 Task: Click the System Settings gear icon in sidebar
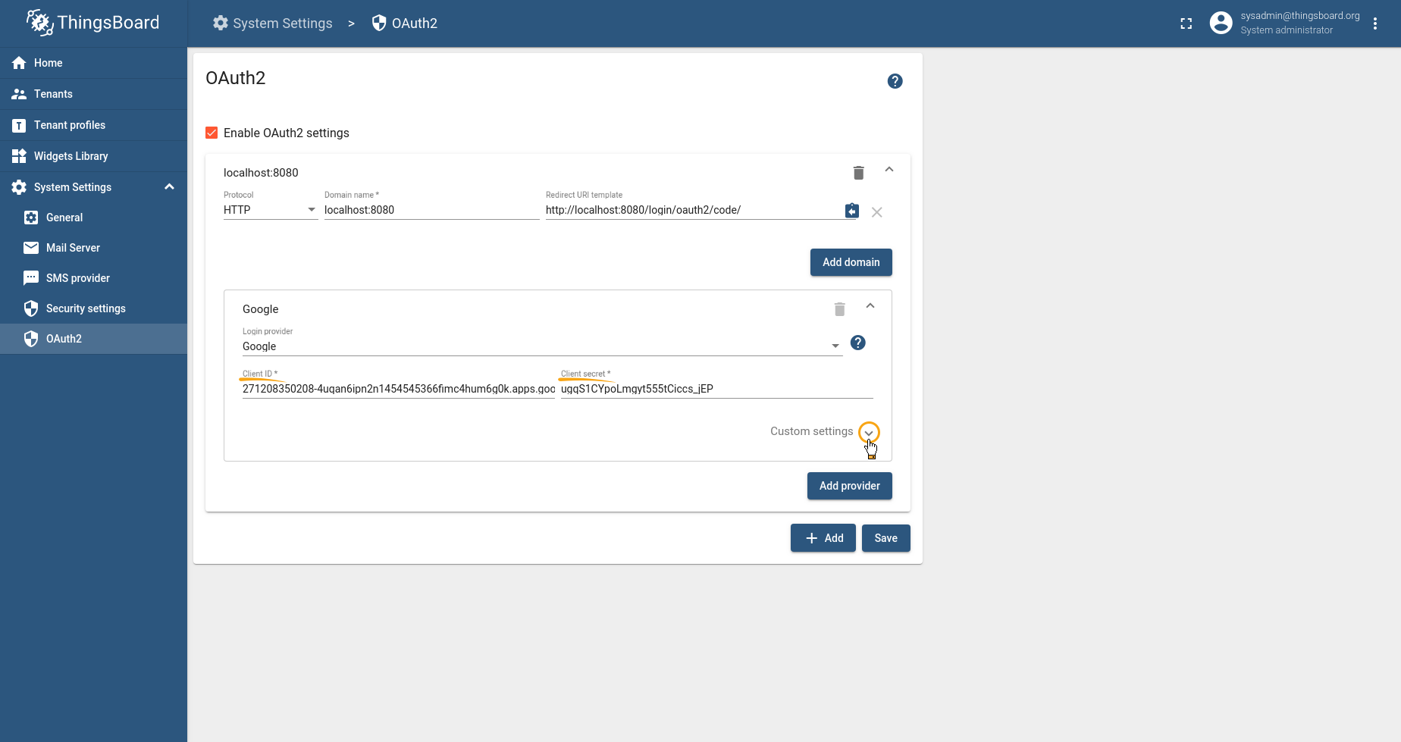[x=19, y=187]
